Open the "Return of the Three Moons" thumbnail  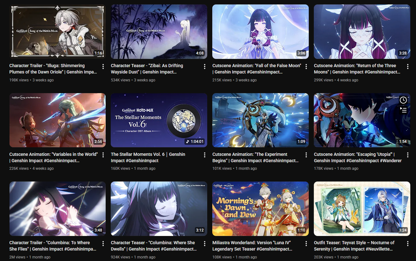[x=362, y=32]
